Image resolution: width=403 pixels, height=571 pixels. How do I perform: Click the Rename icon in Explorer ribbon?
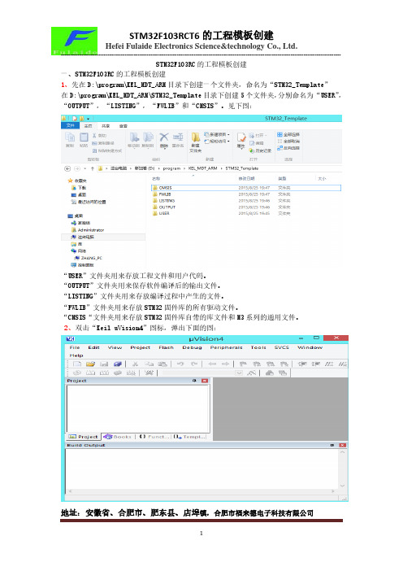(178, 137)
